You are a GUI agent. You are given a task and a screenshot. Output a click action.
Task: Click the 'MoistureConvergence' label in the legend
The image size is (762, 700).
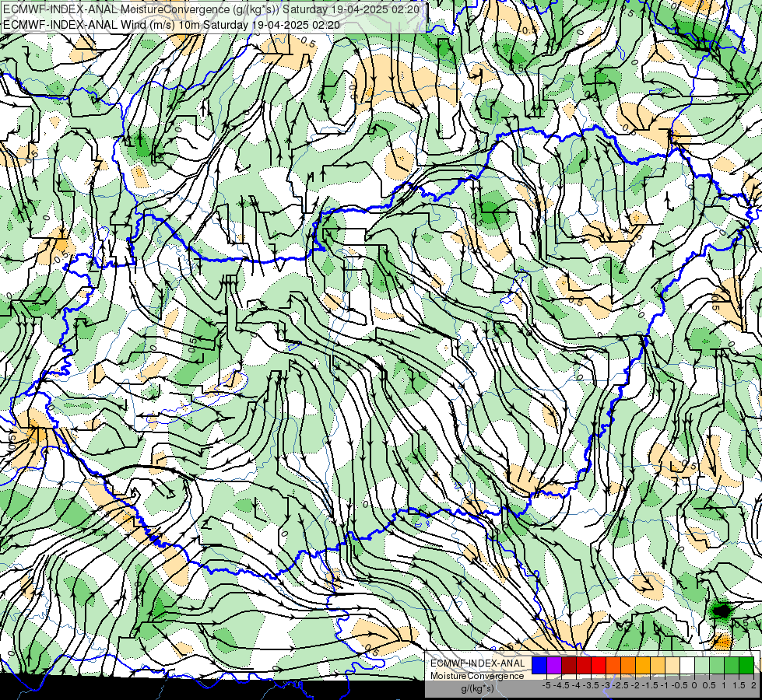[477, 676]
